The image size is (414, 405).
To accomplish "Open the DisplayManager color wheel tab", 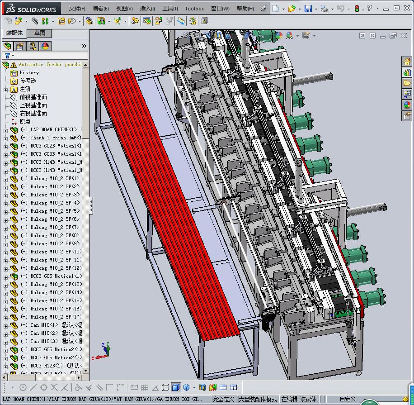I will click(x=45, y=46).
